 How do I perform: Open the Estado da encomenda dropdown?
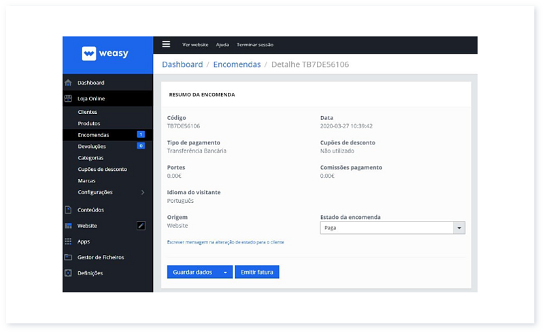[392, 228]
